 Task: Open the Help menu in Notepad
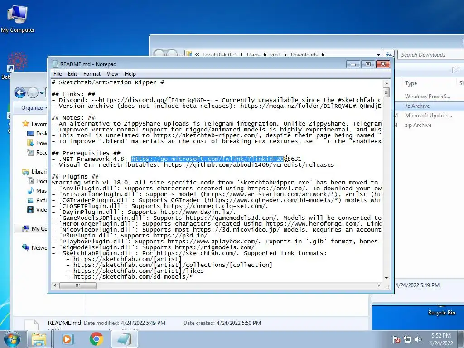130,74
